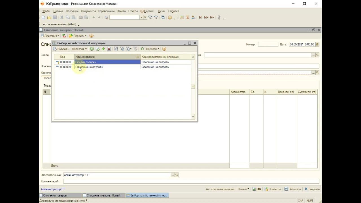Click Акт списания товаров button
361x203 pixels.
(220, 189)
